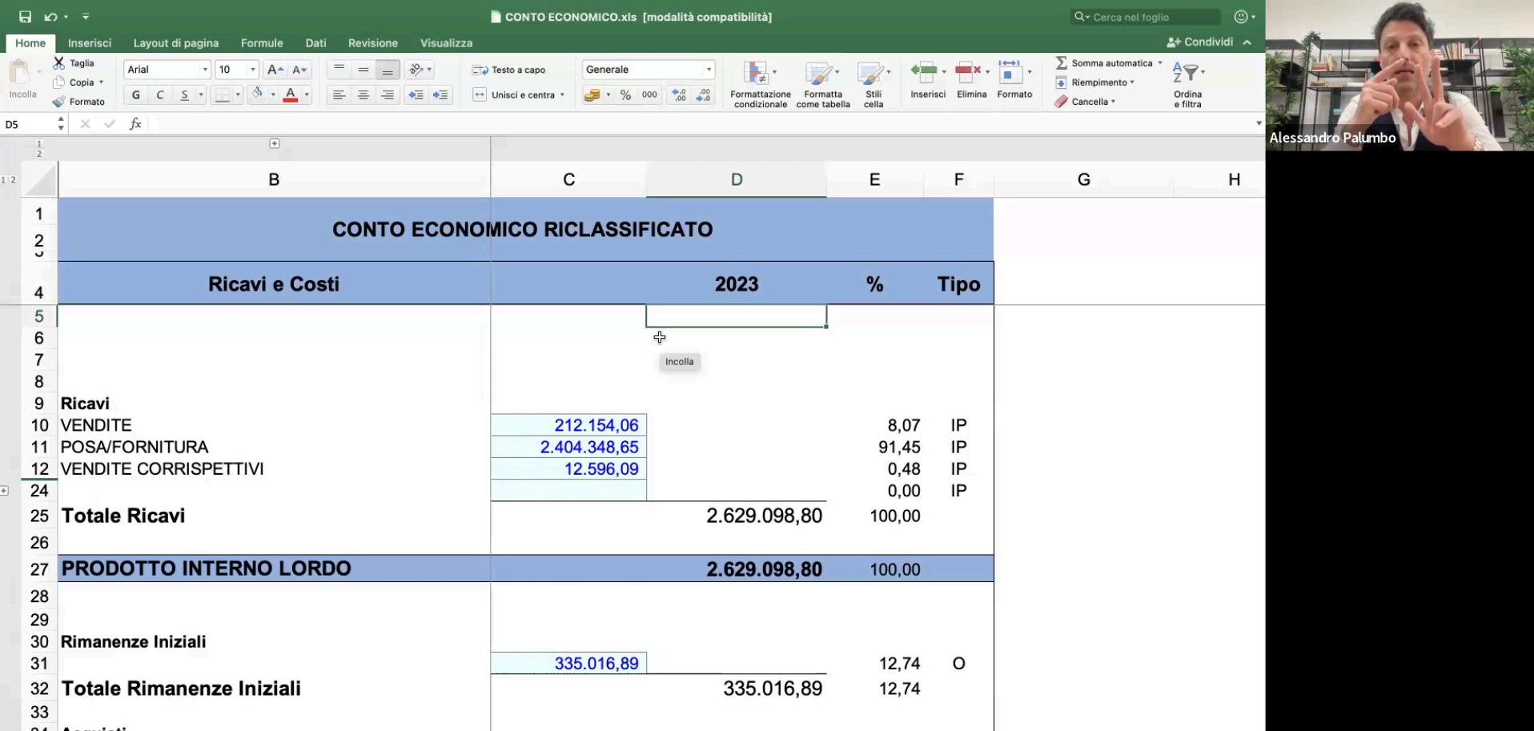
Task: Click the fill color paint bucket
Action: pyautogui.click(x=257, y=94)
